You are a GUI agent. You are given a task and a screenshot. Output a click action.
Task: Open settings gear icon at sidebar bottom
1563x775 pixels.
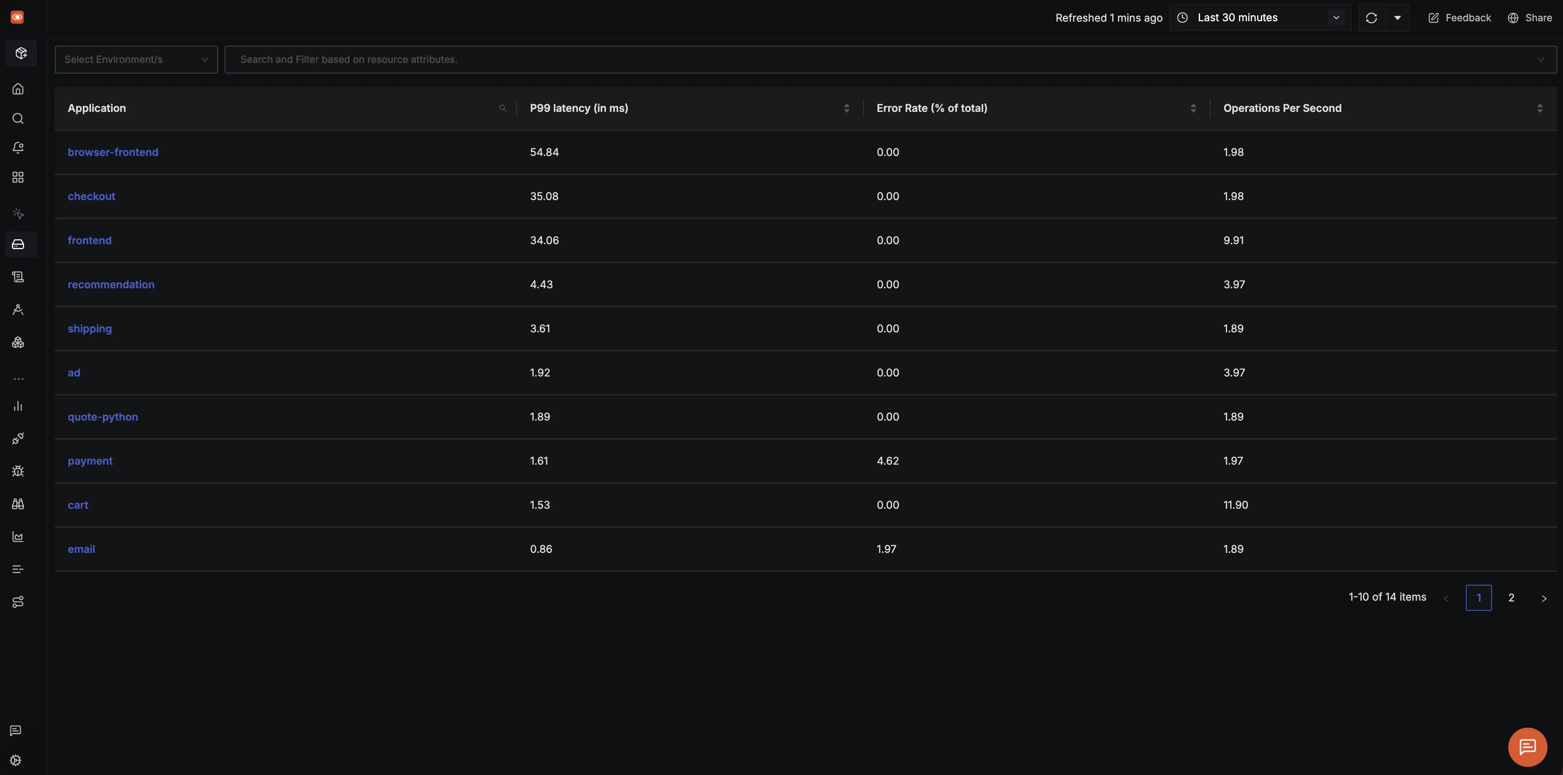pos(16,760)
